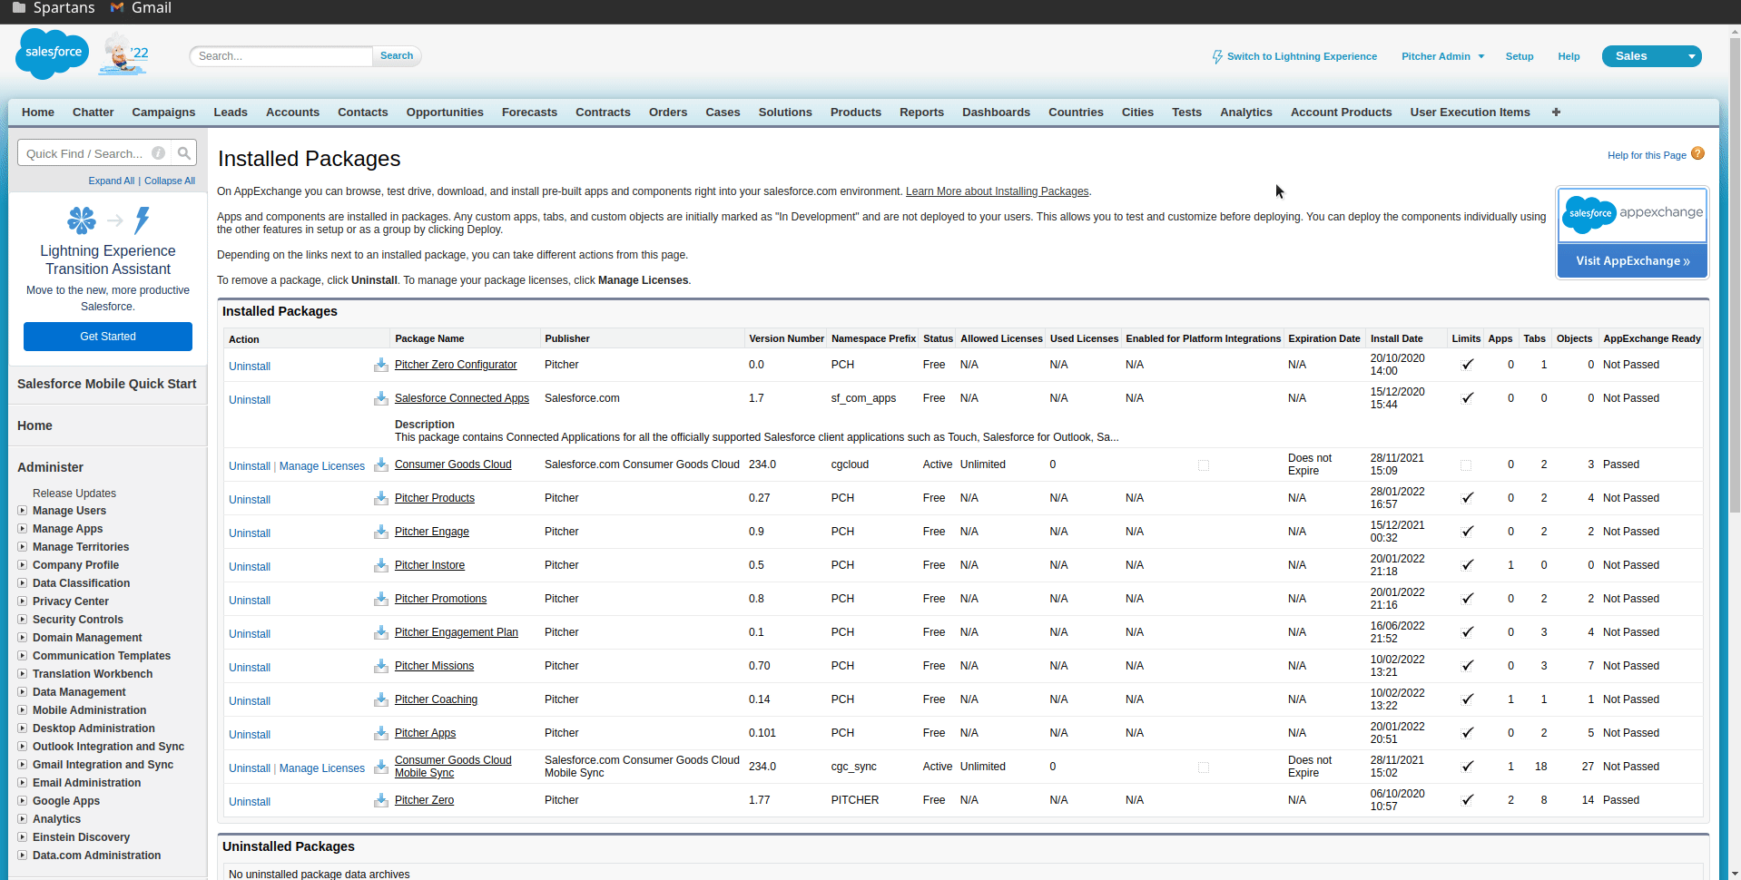
Task: Click the Quick Find info icon
Action: point(159,153)
